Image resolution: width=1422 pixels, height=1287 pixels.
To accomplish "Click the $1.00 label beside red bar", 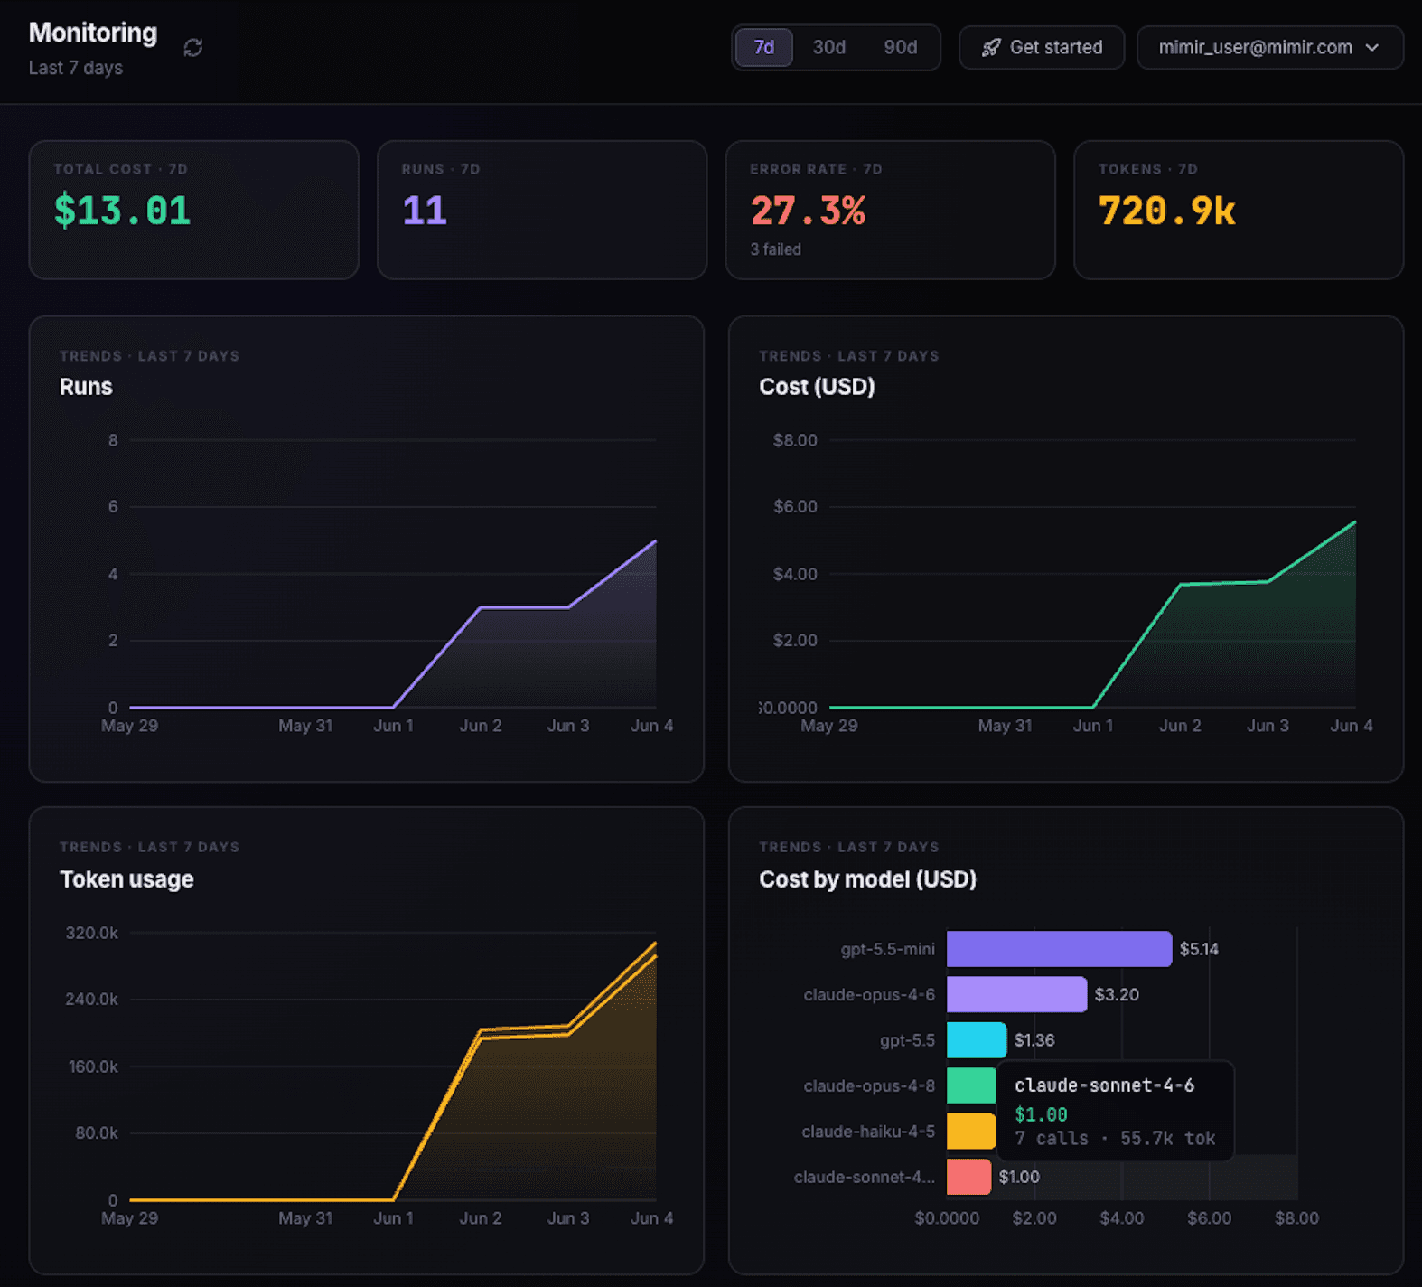I will click(1019, 1177).
